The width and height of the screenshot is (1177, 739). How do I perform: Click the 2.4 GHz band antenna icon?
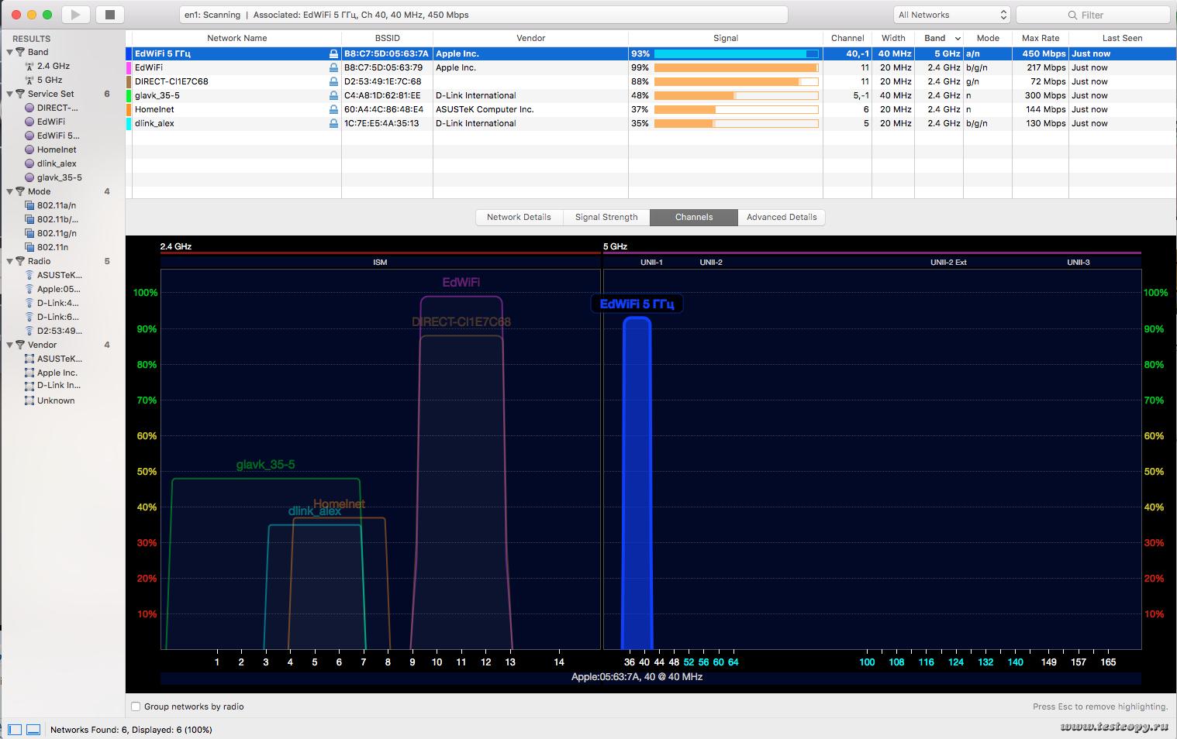click(29, 67)
